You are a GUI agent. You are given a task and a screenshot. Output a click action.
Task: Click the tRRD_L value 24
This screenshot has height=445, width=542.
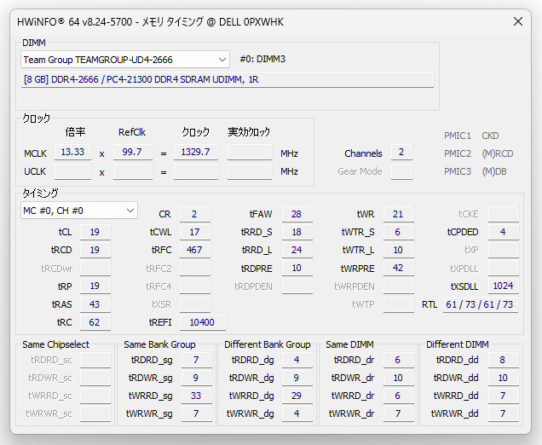point(297,250)
